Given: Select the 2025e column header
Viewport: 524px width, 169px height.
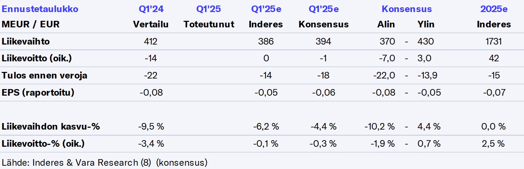Looking at the screenshot, I should [494, 9].
